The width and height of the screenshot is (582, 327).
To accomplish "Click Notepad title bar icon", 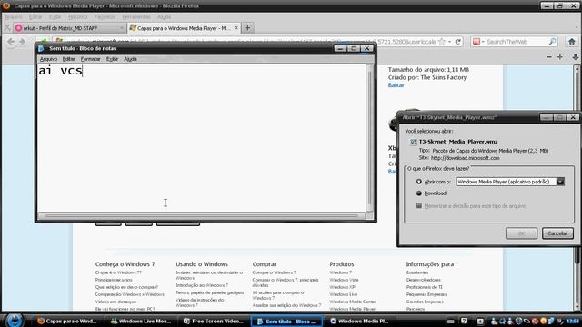I will coord(42,48).
